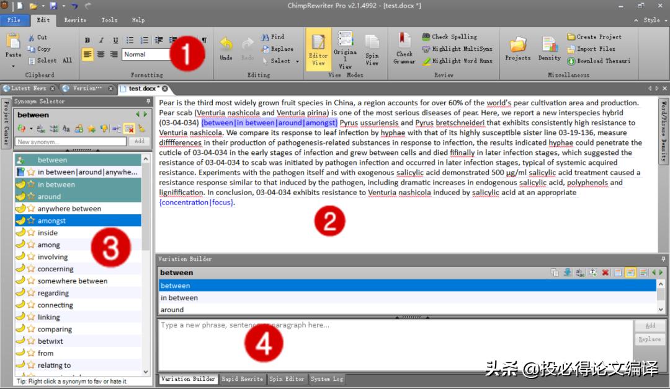Select the 'amongst' synonym in the list
This screenshot has width=670, height=389.
51,221
